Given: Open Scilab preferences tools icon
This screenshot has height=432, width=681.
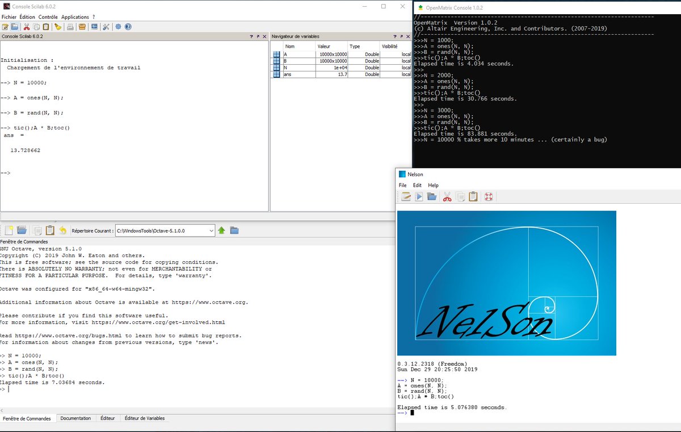Looking at the screenshot, I should coord(106,27).
